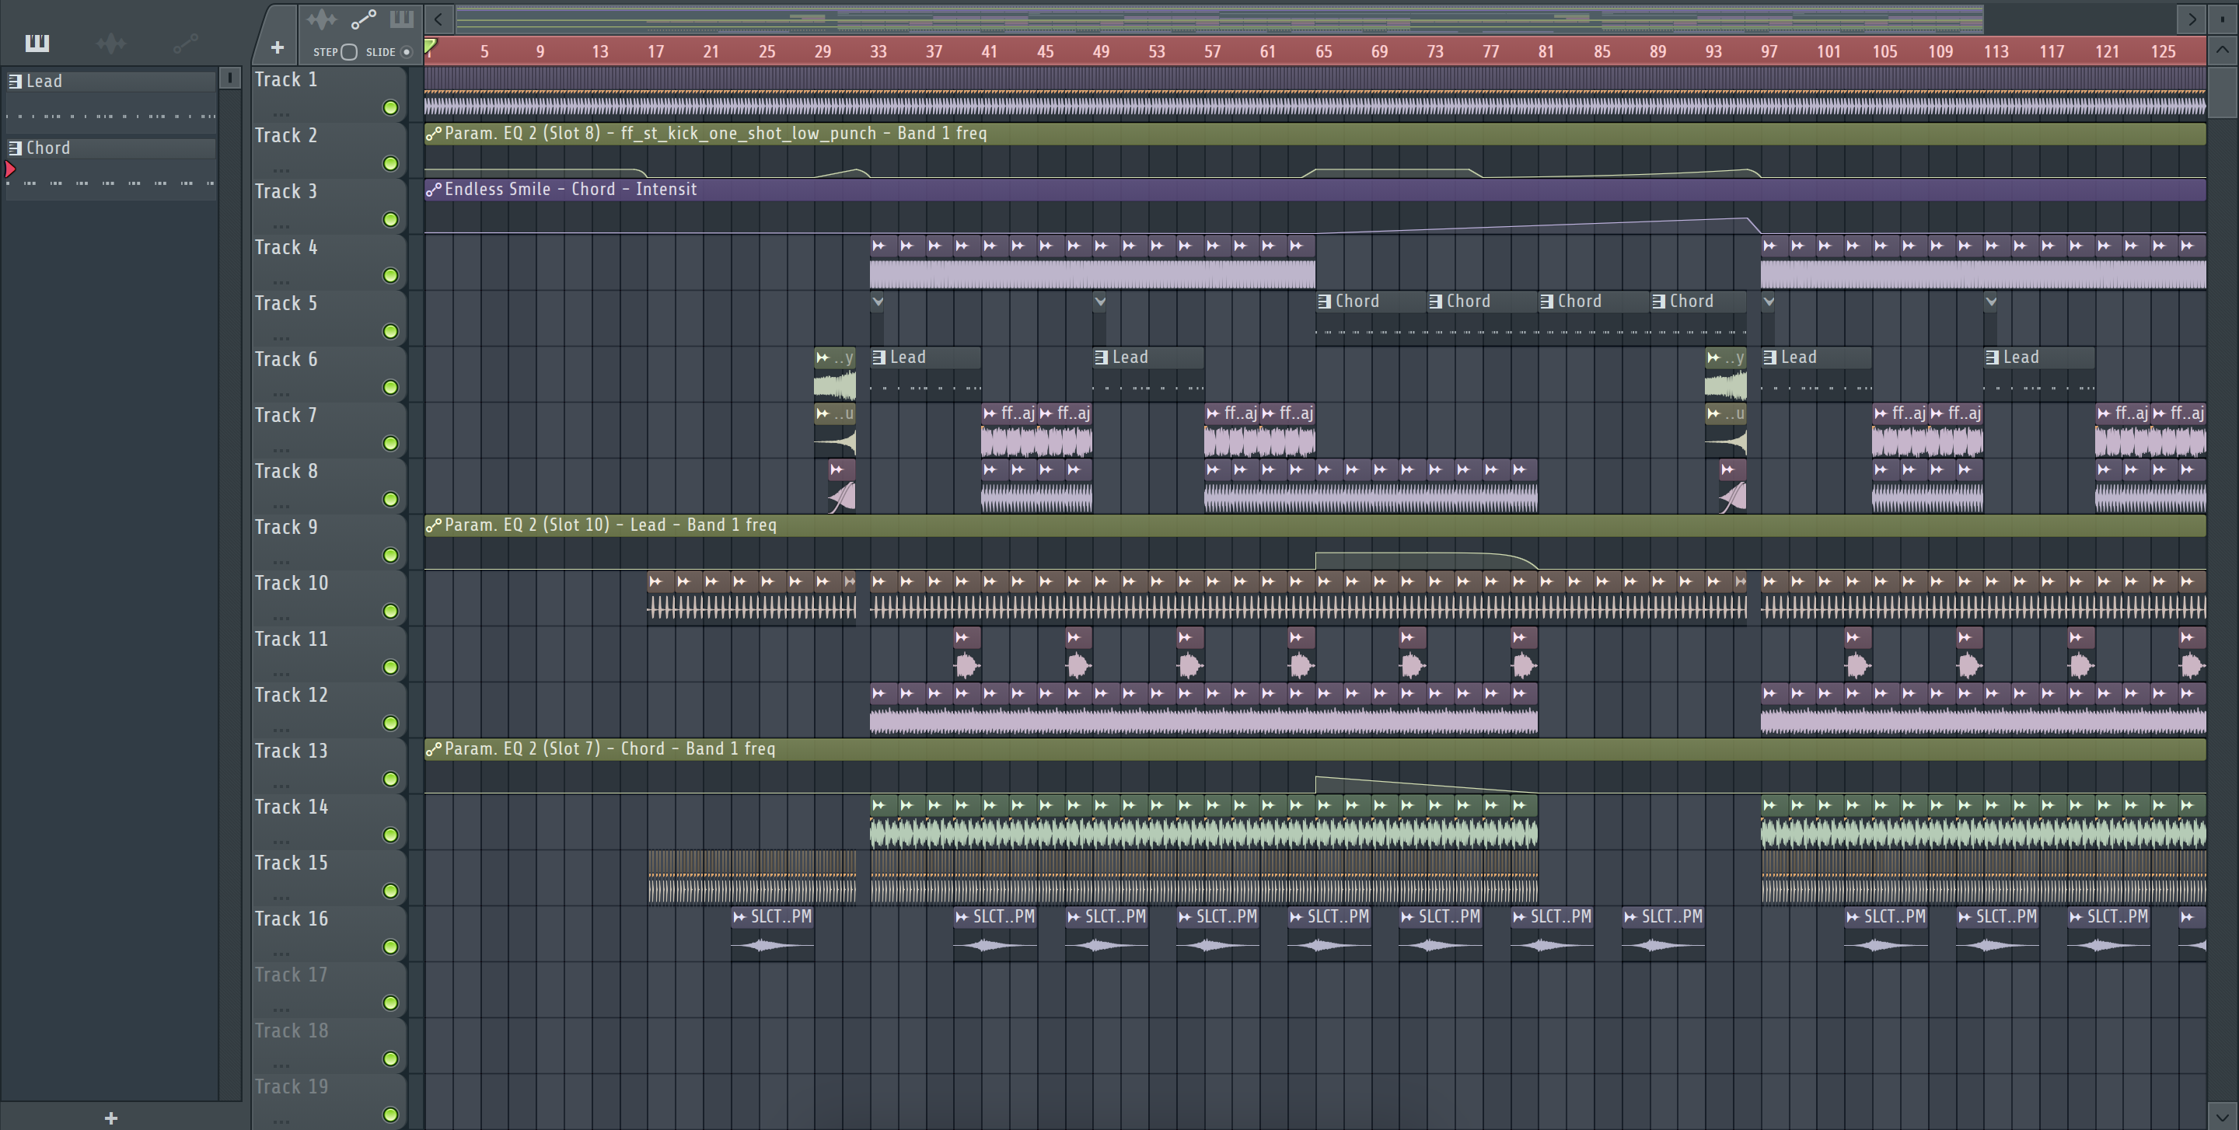Screen dimensions: 2239x1130
Task: Click the first Chord clip's pattern icon on Track 5
Action: pos(1325,302)
